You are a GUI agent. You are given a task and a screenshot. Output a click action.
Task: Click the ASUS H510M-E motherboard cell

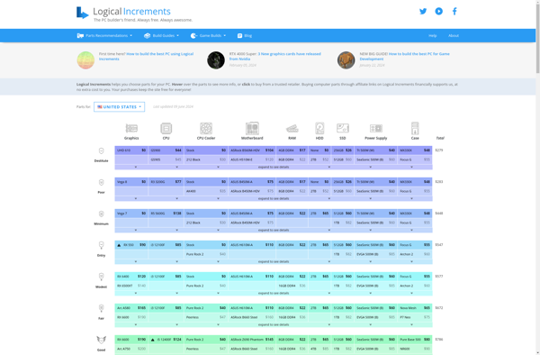(x=252, y=159)
